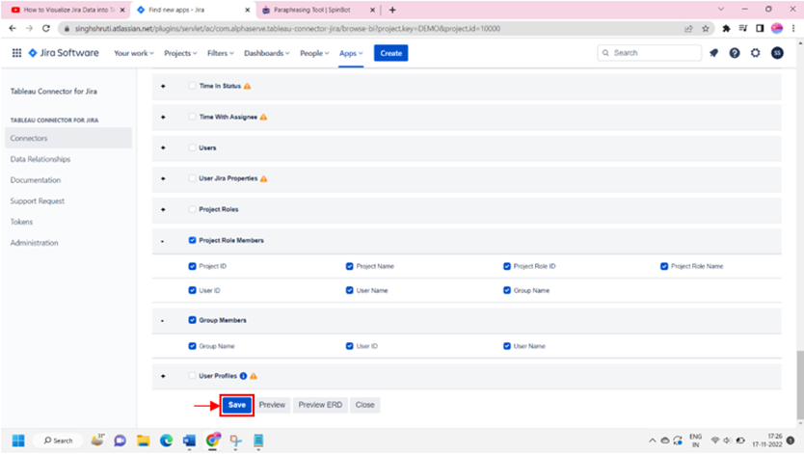The width and height of the screenshot is (804, 454).
Task: Open a new browser tab
Action: (392, 10)
